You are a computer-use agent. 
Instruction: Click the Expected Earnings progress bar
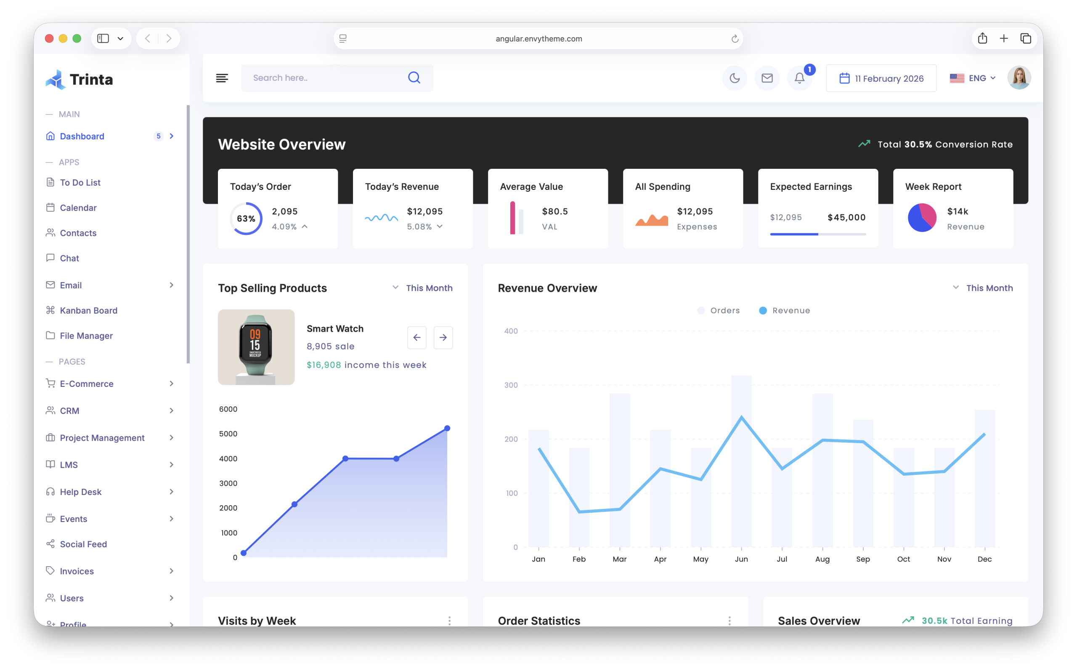(x=818, y=234)
